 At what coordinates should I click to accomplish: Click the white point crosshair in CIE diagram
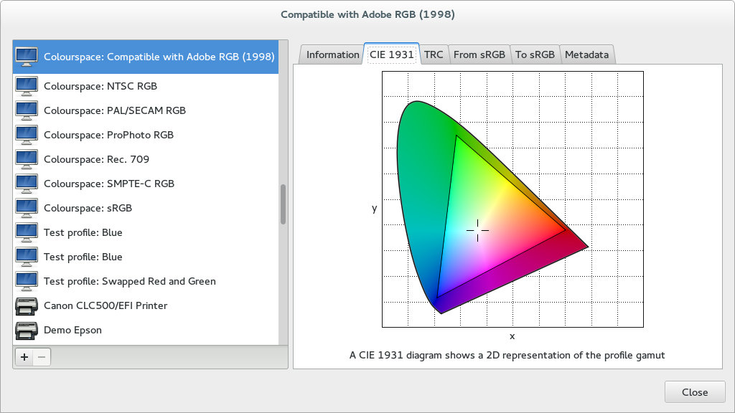(477, 229)
